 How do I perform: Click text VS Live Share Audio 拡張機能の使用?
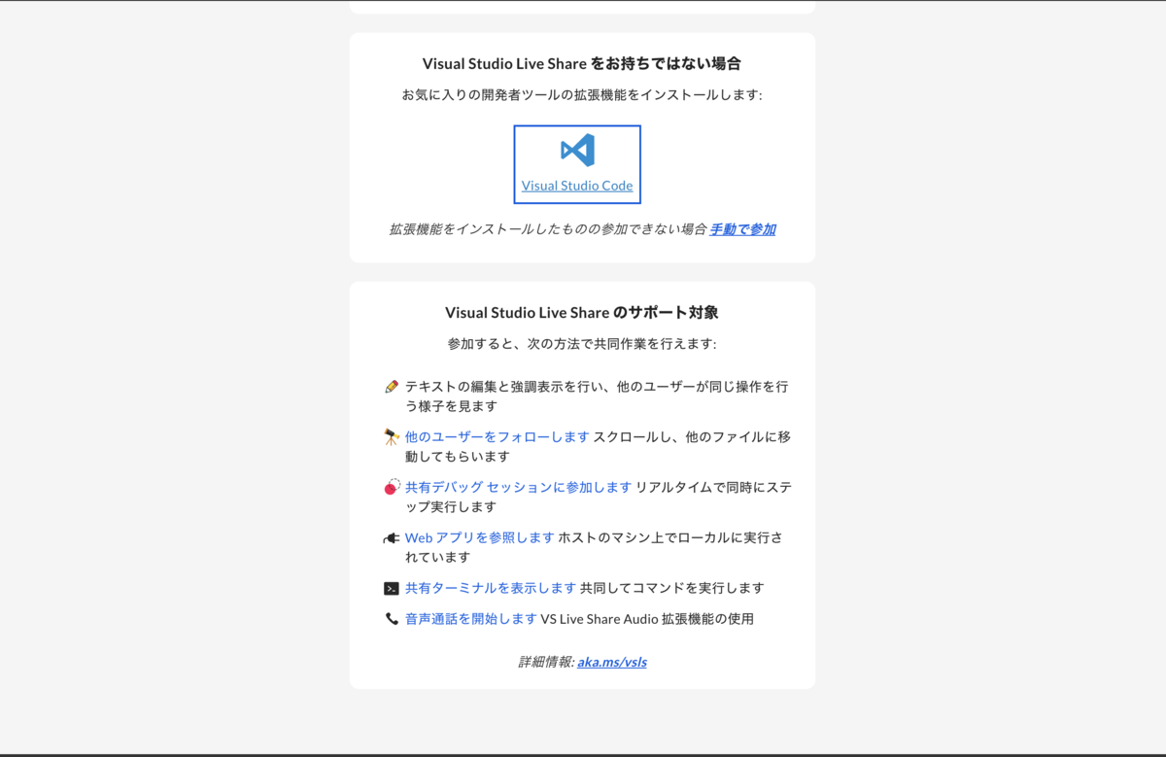pos(647,619)
